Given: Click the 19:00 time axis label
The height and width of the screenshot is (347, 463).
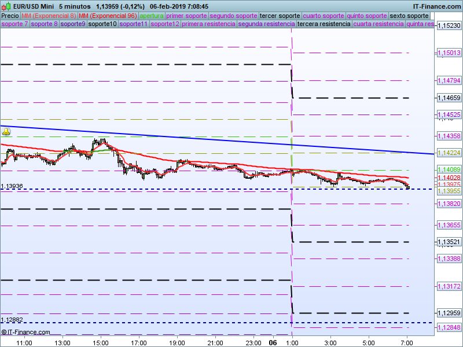Looking at the screenshot, I should click(177, 343).
